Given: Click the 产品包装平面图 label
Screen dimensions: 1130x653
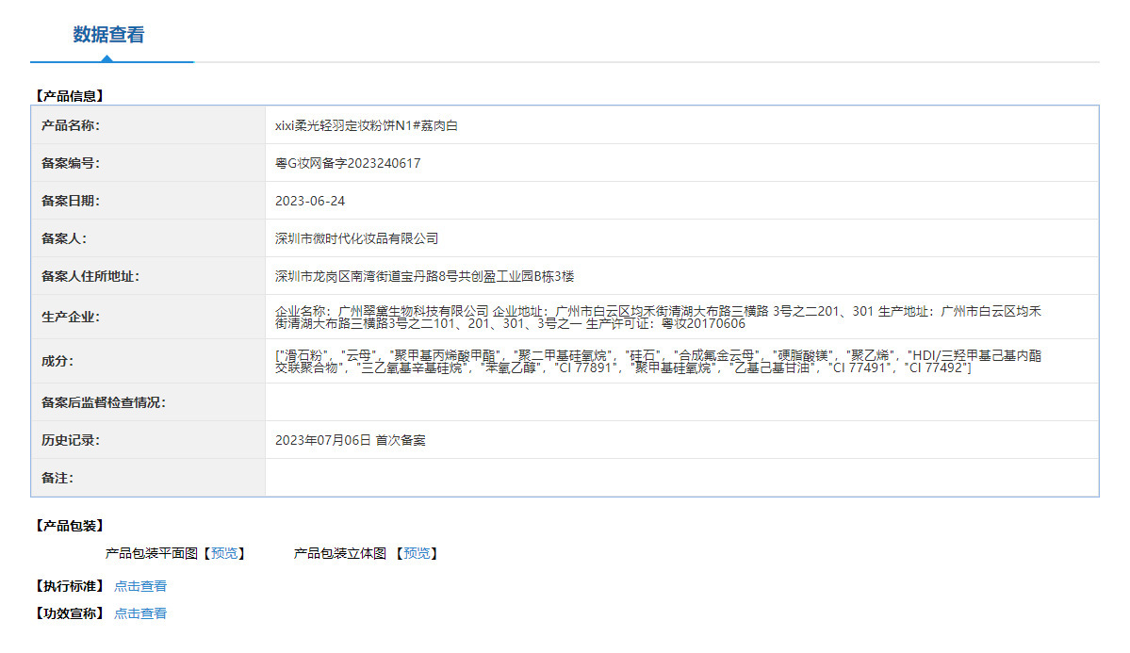Looking at the screenshot, I should tap(152, 553).
